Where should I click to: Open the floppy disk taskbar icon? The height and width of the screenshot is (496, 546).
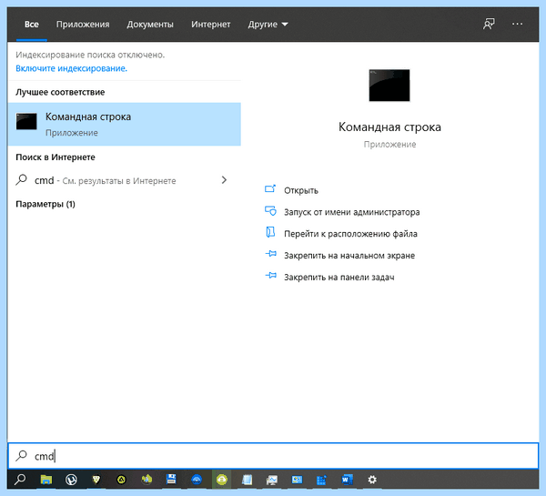point(171,480)
